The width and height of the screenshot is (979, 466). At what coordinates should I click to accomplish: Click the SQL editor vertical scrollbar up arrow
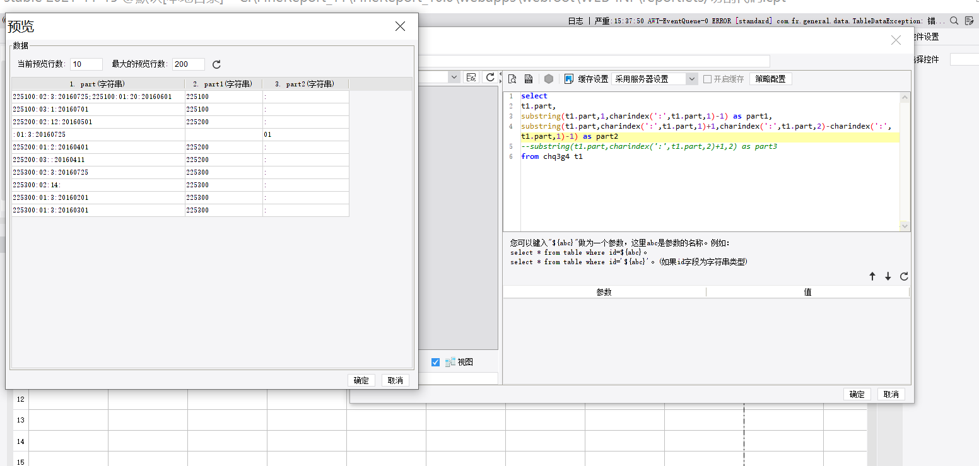click(905, 98)
